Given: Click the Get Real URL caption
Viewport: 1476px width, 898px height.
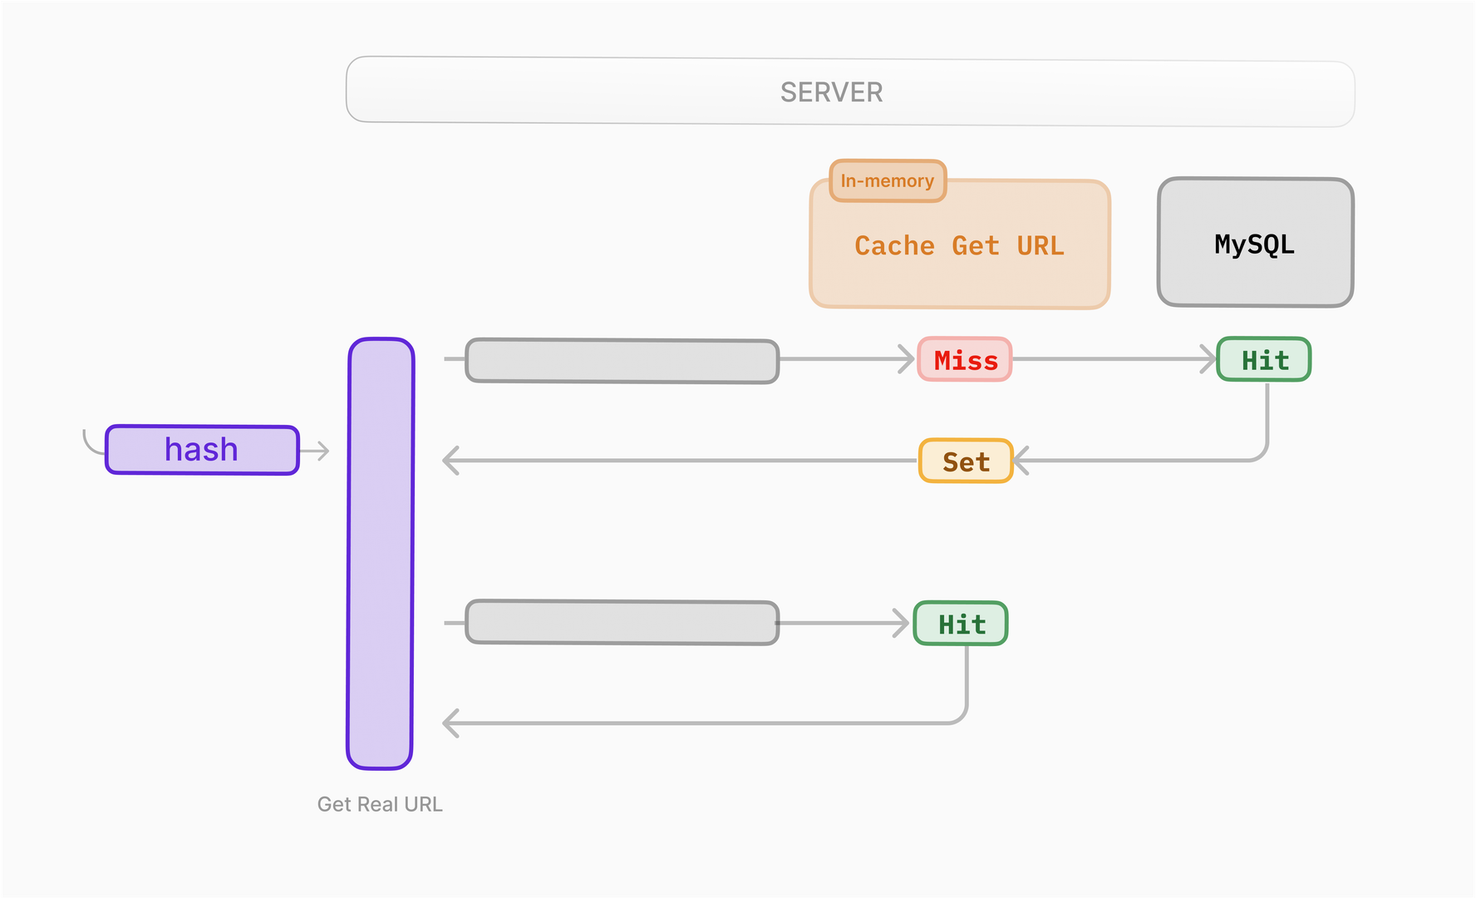Looking at the screenshot, I should pos(380,804).
